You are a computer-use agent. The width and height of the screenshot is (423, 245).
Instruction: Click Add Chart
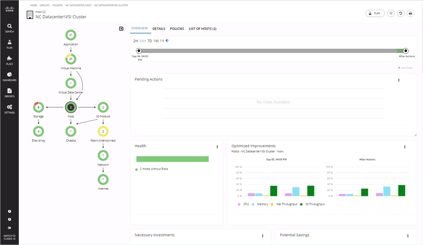click(405, 68)
